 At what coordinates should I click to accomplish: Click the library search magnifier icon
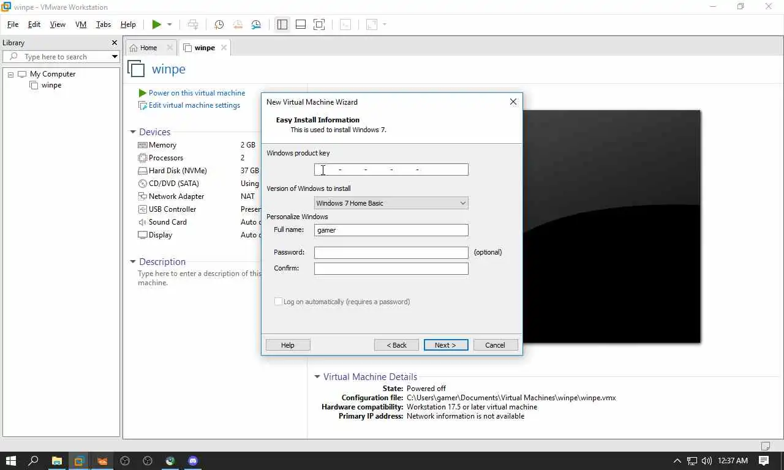pyautogui.click(x=13, y=56)
